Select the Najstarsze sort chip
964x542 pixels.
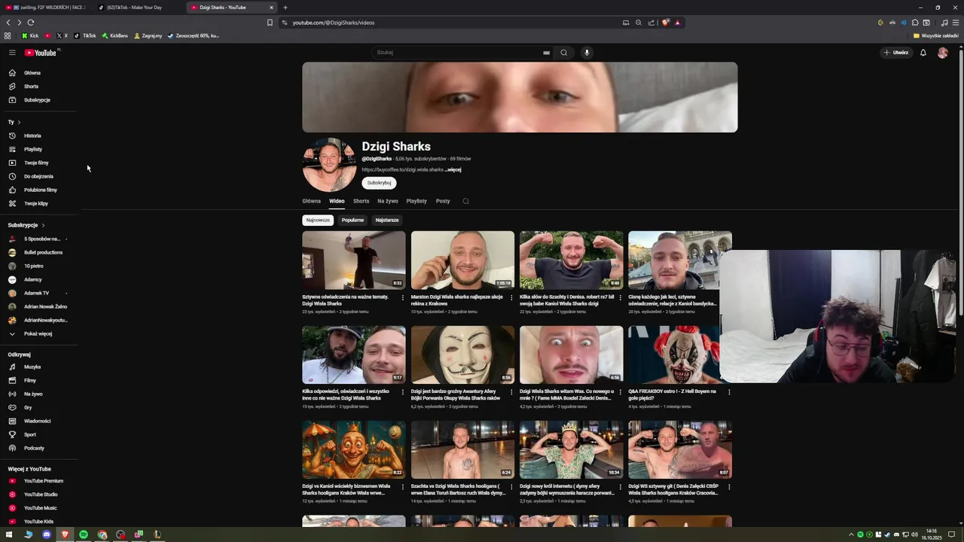(x=387, y=220)
